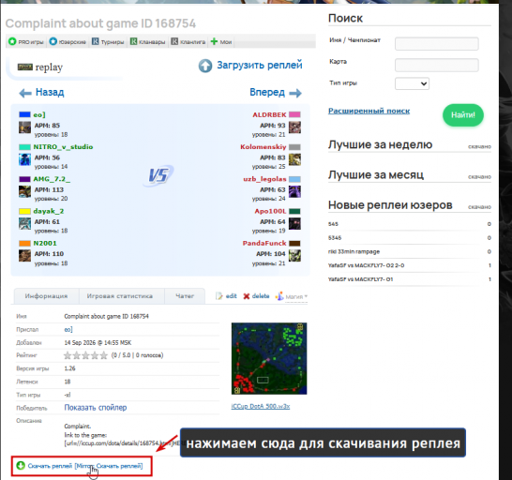Click the first star in rating row
Screen dimensions: 512x480
coord(68,355)
